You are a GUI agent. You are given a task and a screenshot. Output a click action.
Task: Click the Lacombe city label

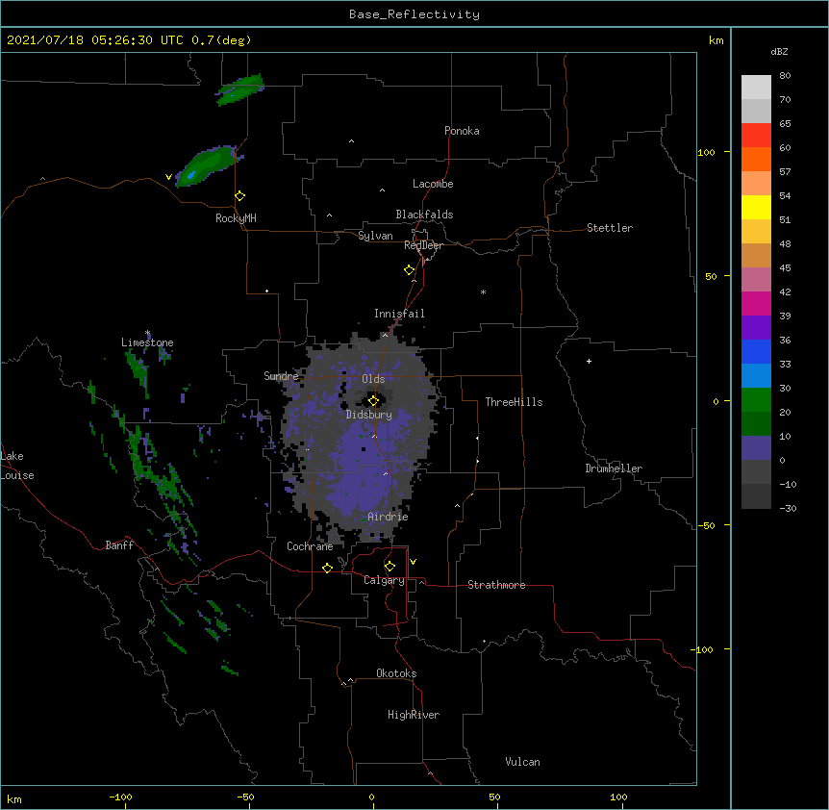(x=433, y=184)
